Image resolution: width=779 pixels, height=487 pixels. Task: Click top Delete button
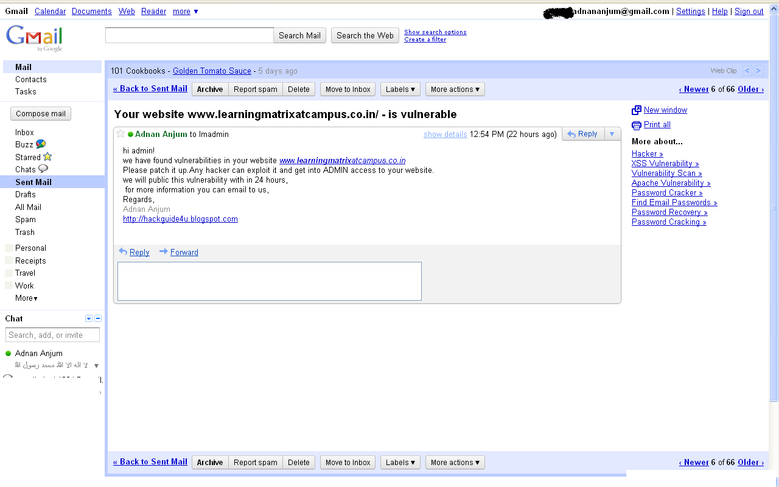[299, 89]
